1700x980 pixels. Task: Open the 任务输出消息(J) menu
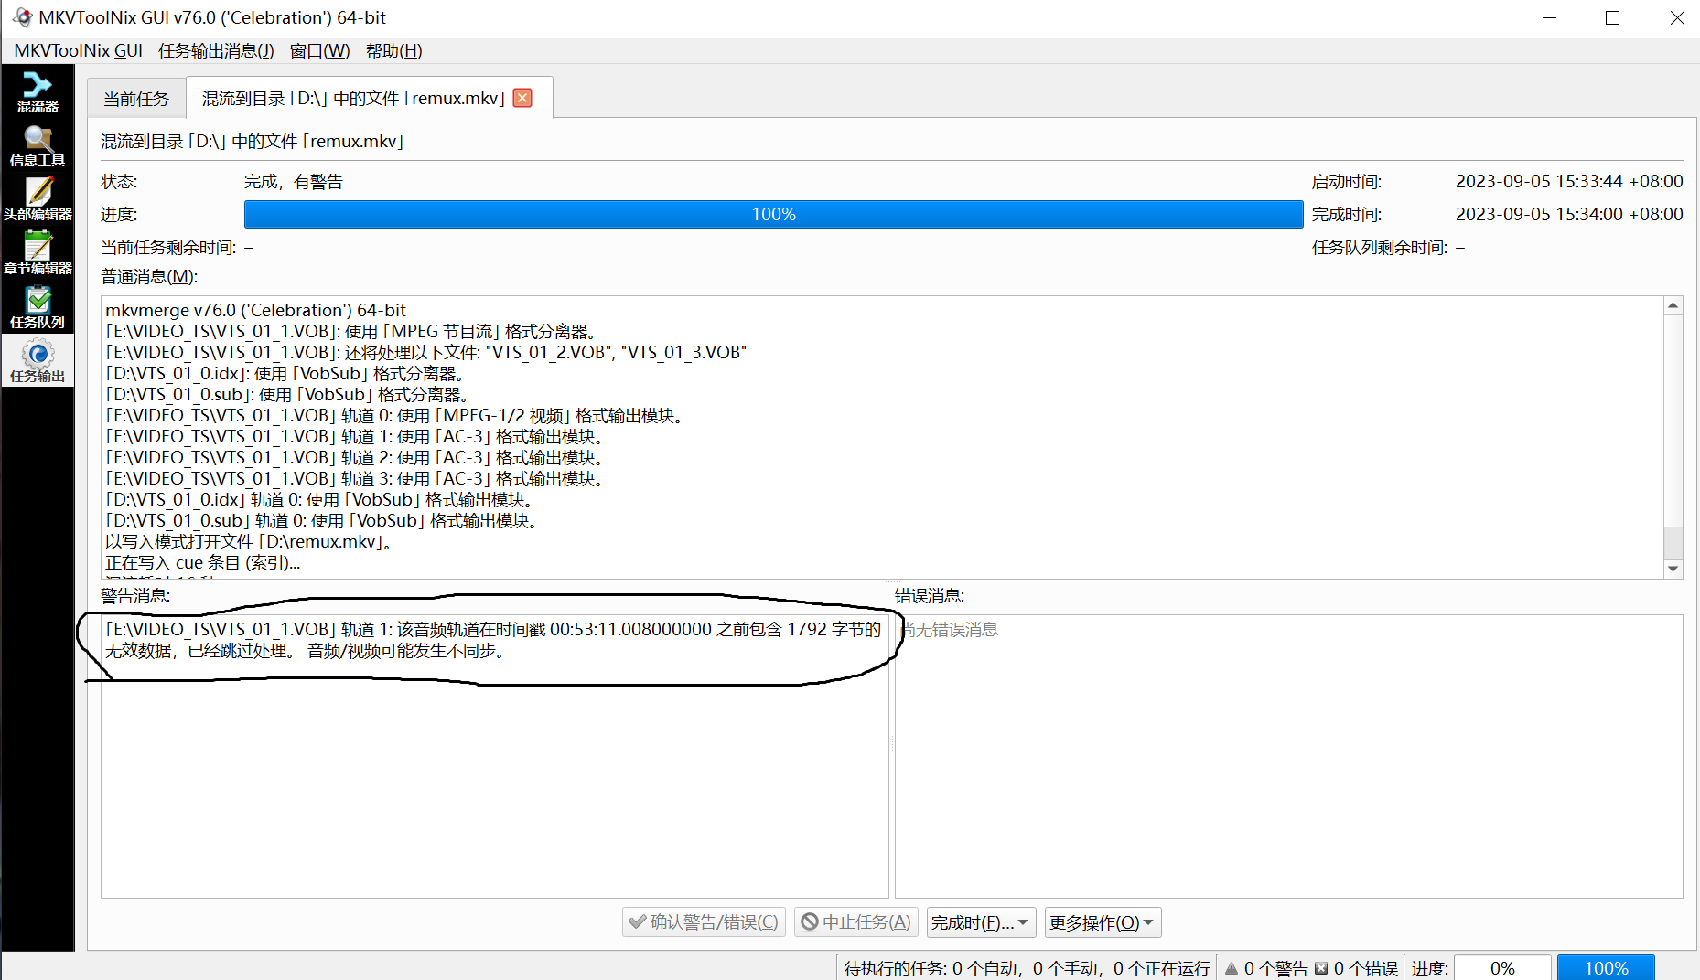pyautogui.click(x=216, y=50)
